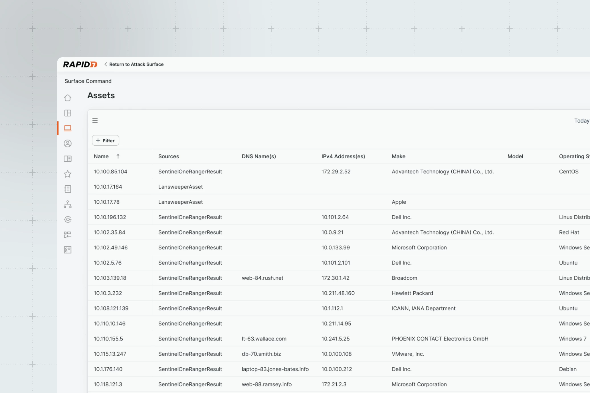590x393 pixels.
Task: Select asset 10.100.85.104
Action: (110, 172)
